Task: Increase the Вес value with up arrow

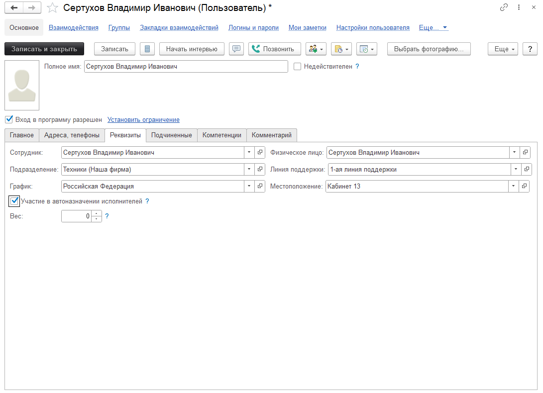Action: [x=97, y=214]
